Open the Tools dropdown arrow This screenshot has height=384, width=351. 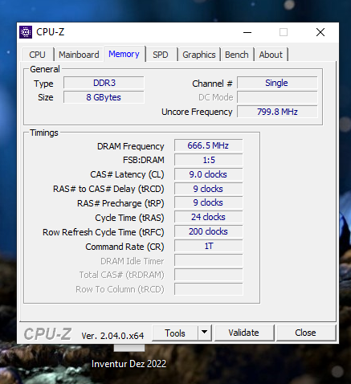point(205,333)
